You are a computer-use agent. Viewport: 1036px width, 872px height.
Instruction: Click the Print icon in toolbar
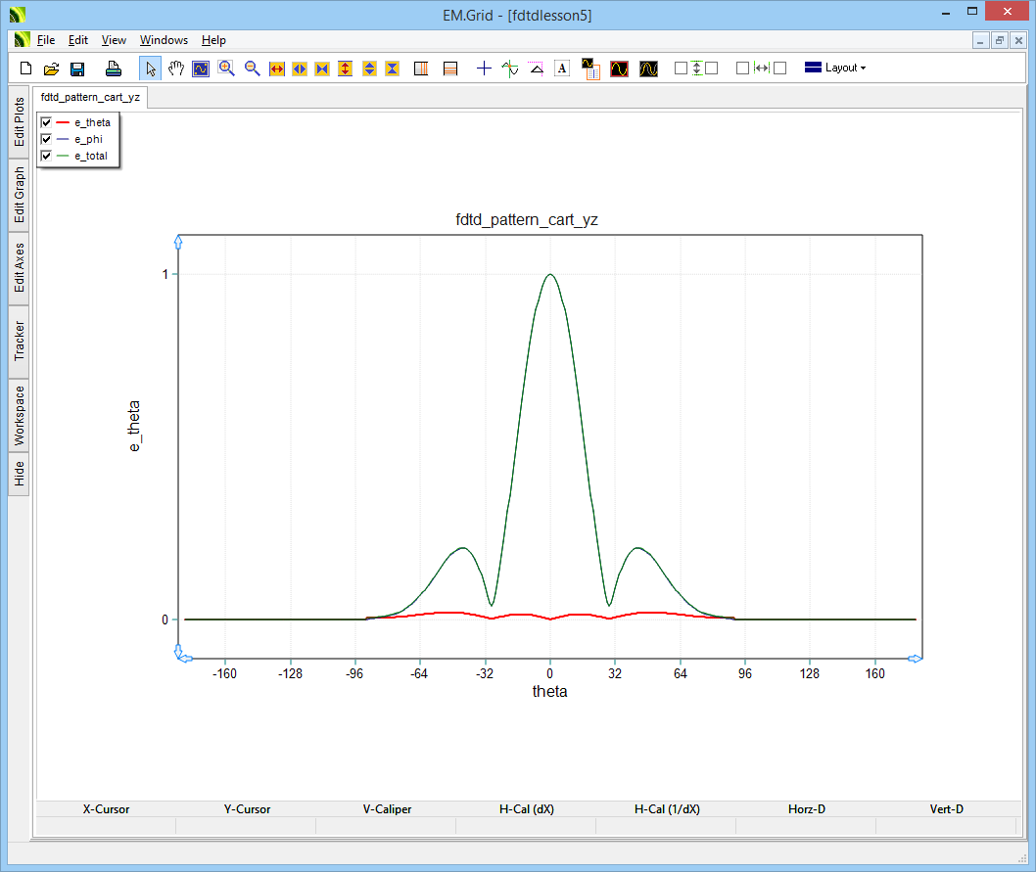(x=114, y=69)
